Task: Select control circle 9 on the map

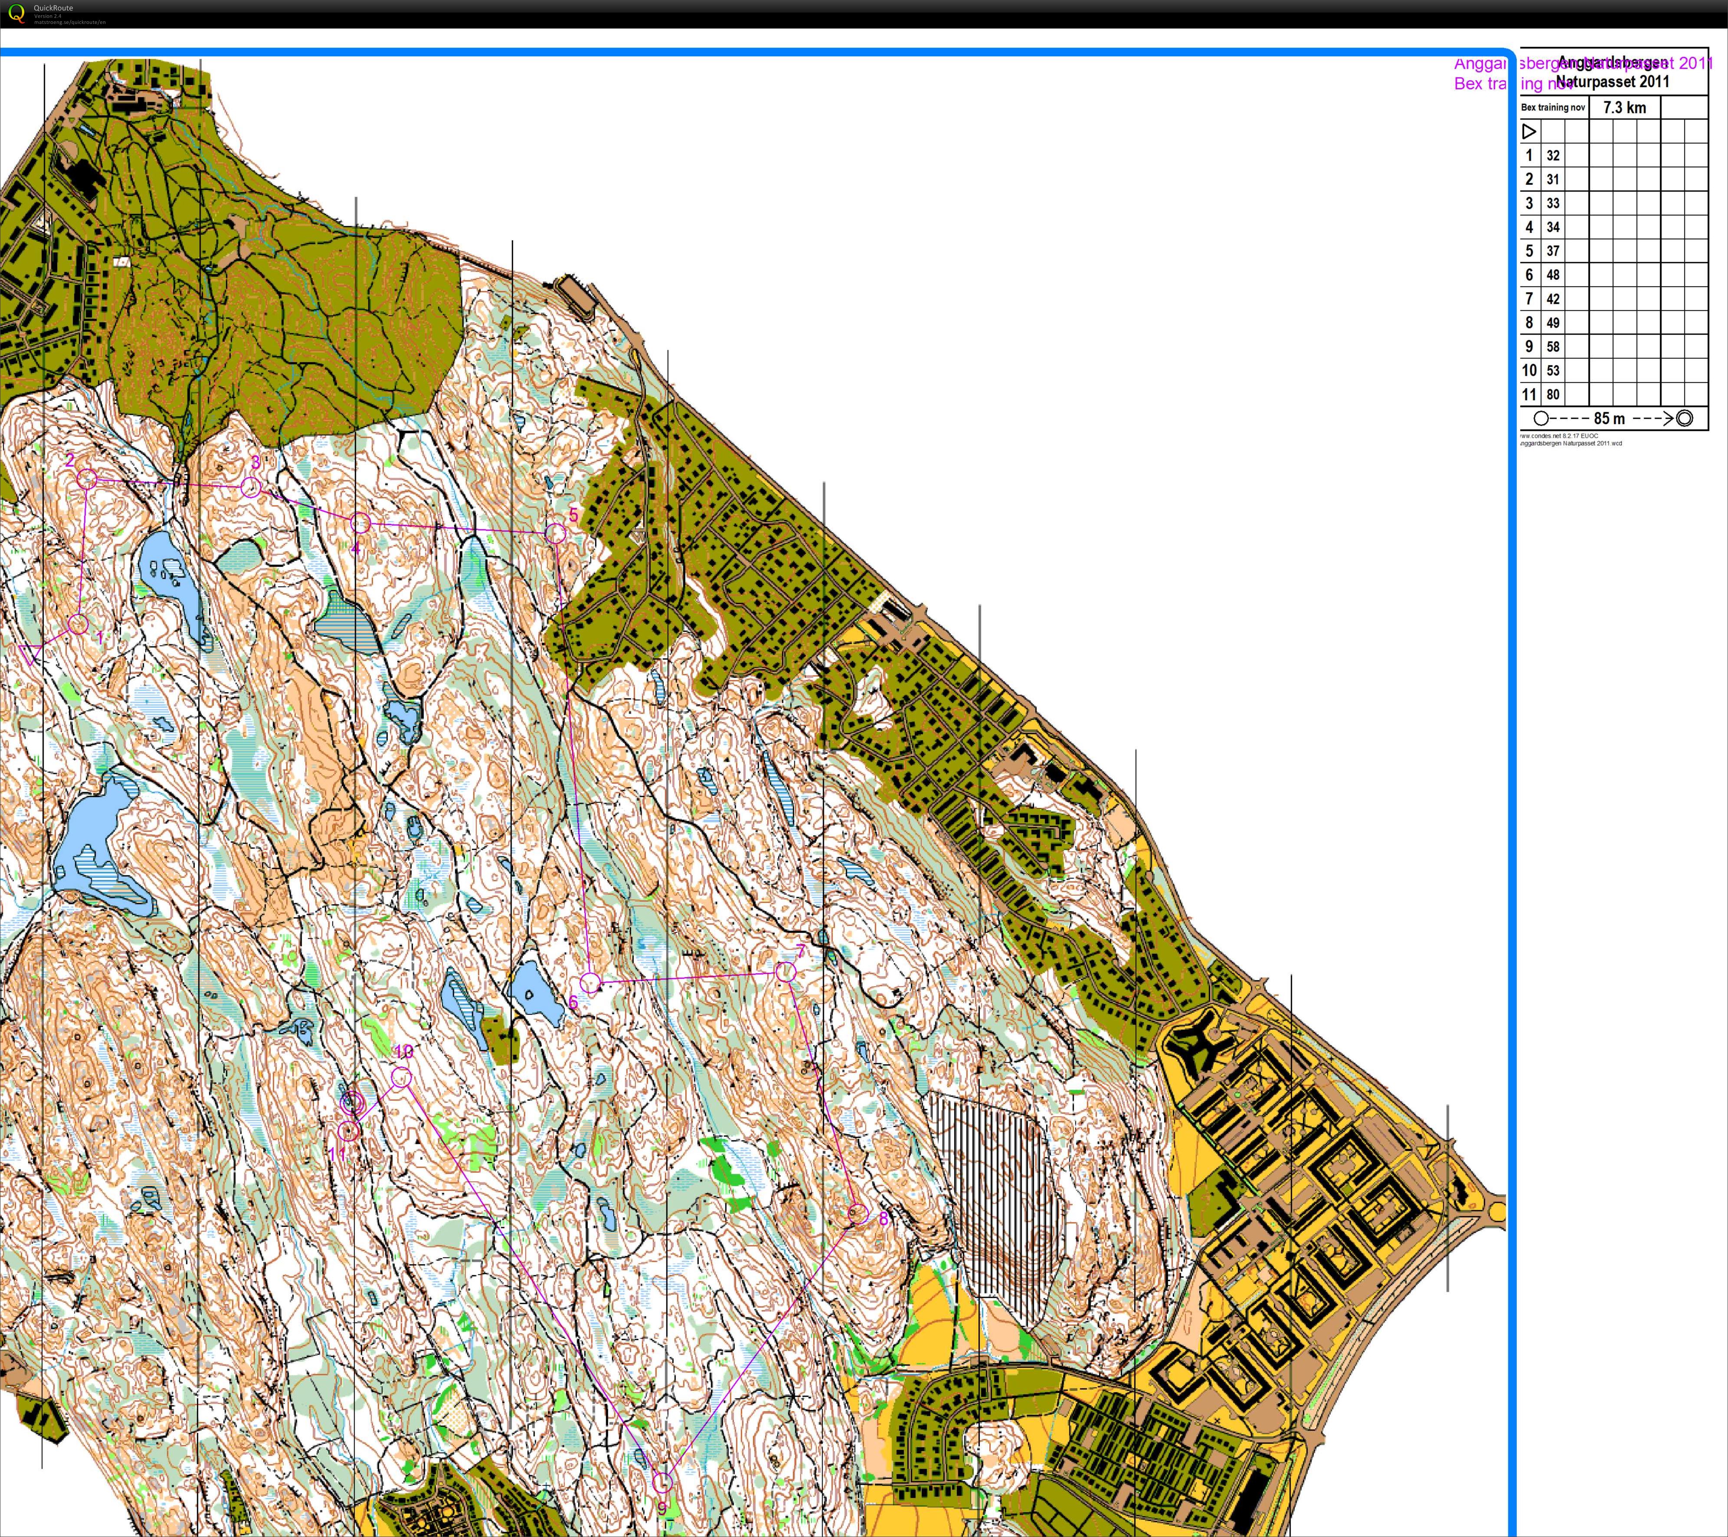Action: pos(663,1482)
